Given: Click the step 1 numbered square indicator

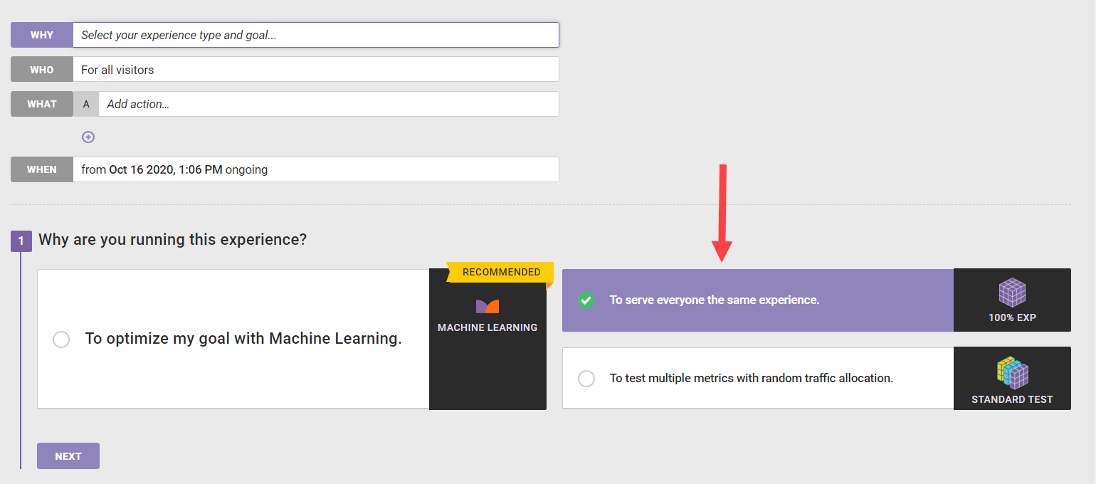Looking at the screenshot, I should pos(21,241).
